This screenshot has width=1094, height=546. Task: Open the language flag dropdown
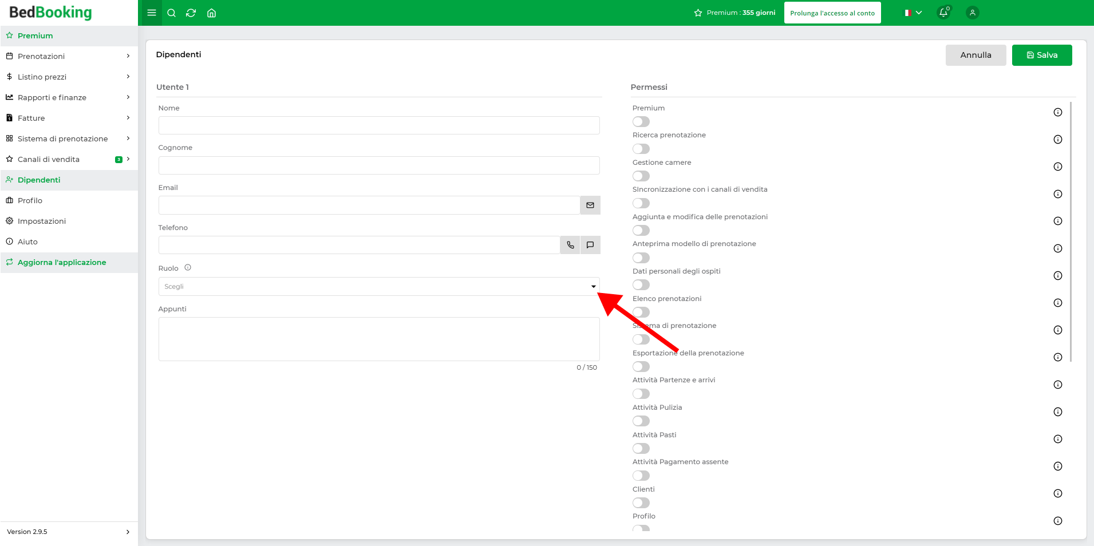point(913,13)
